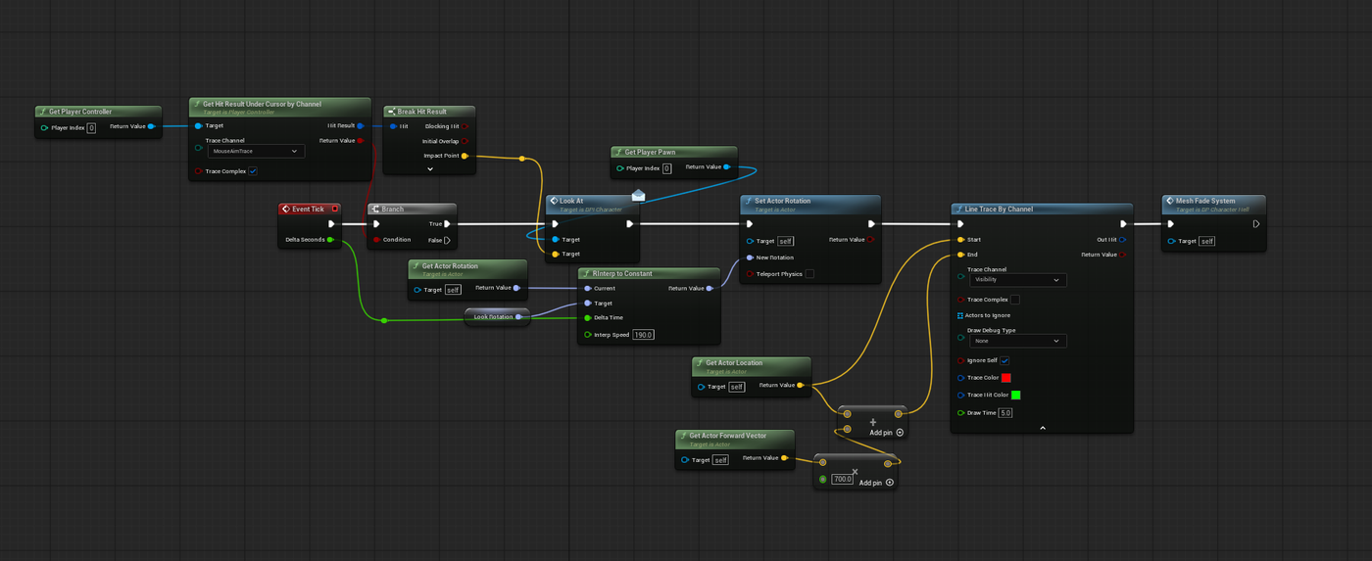Click Actors to Ignore array pin

(x=960, y=315)
